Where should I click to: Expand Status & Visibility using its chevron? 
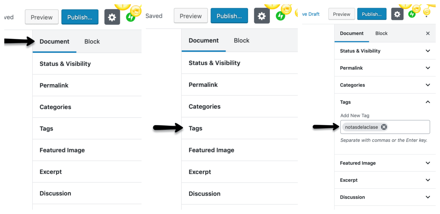[428, 51]
